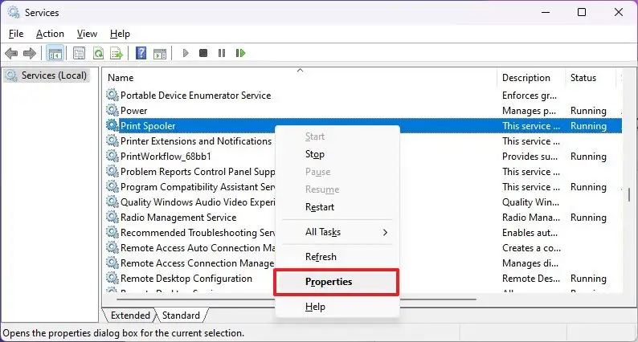Sort by the Name column header
Image resolution: width=638 pixels, height=342 pixels.
click(300, 78)
